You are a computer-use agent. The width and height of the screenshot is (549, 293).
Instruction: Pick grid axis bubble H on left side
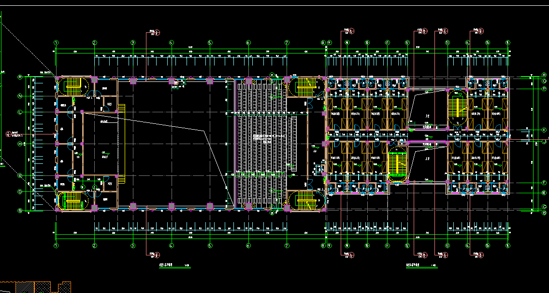point(20,144)
